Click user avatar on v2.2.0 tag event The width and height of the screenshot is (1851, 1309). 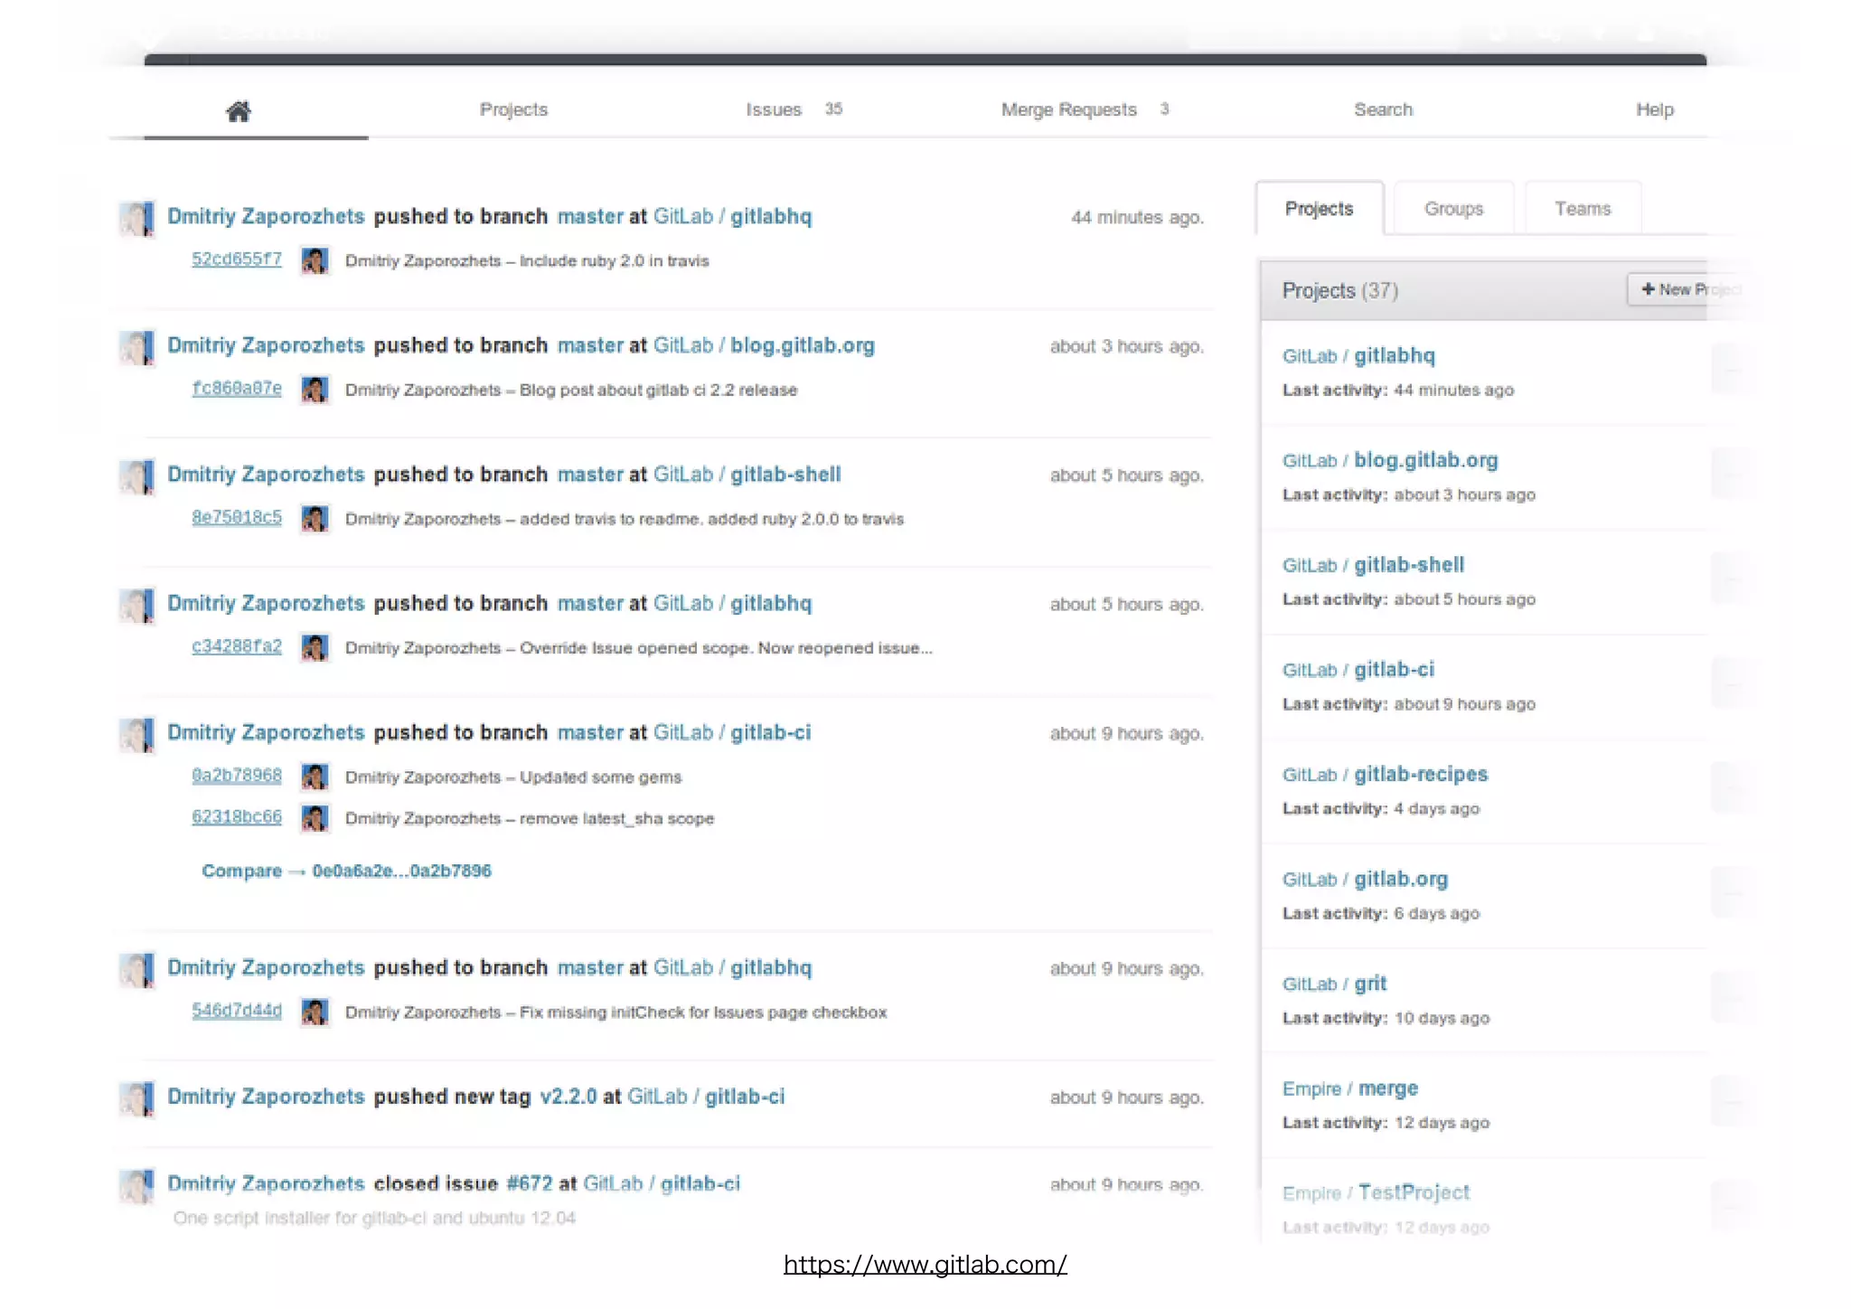137,1099
